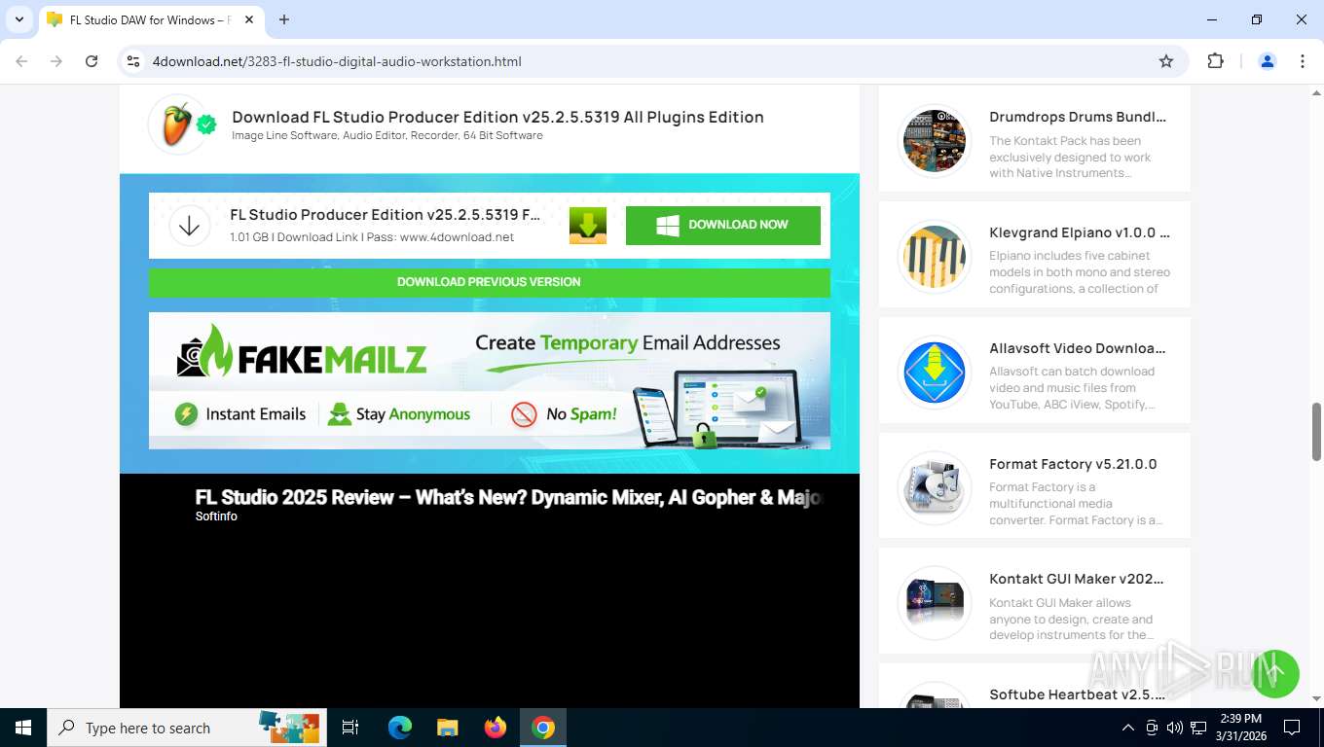The image size is (1324, 747).
Task: Launch Firefox from the taskbar
Action: coord(496,728)
